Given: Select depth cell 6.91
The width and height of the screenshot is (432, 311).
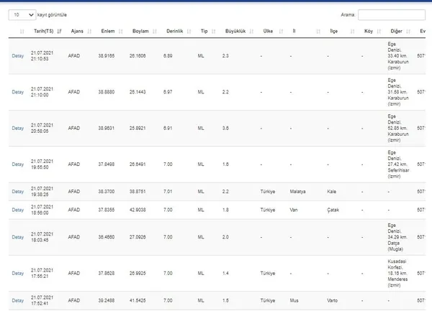Looking at the screenshot, I should click(x=168, y=129).
